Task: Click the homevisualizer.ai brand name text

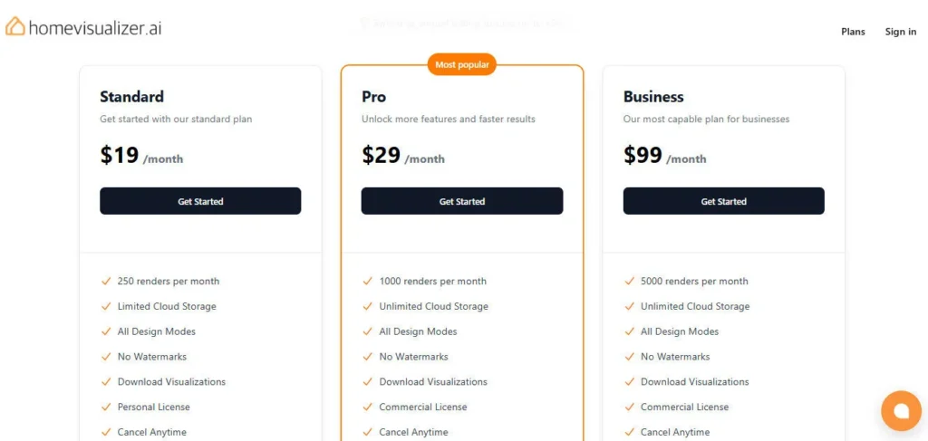Action: click(95, 27)
